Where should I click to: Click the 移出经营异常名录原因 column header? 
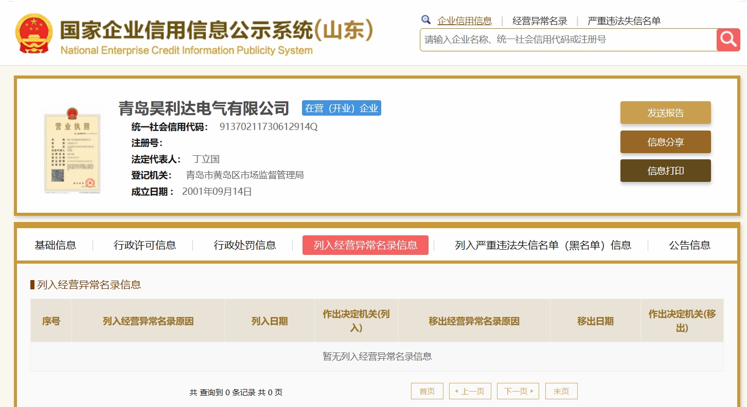coord(474,321)
